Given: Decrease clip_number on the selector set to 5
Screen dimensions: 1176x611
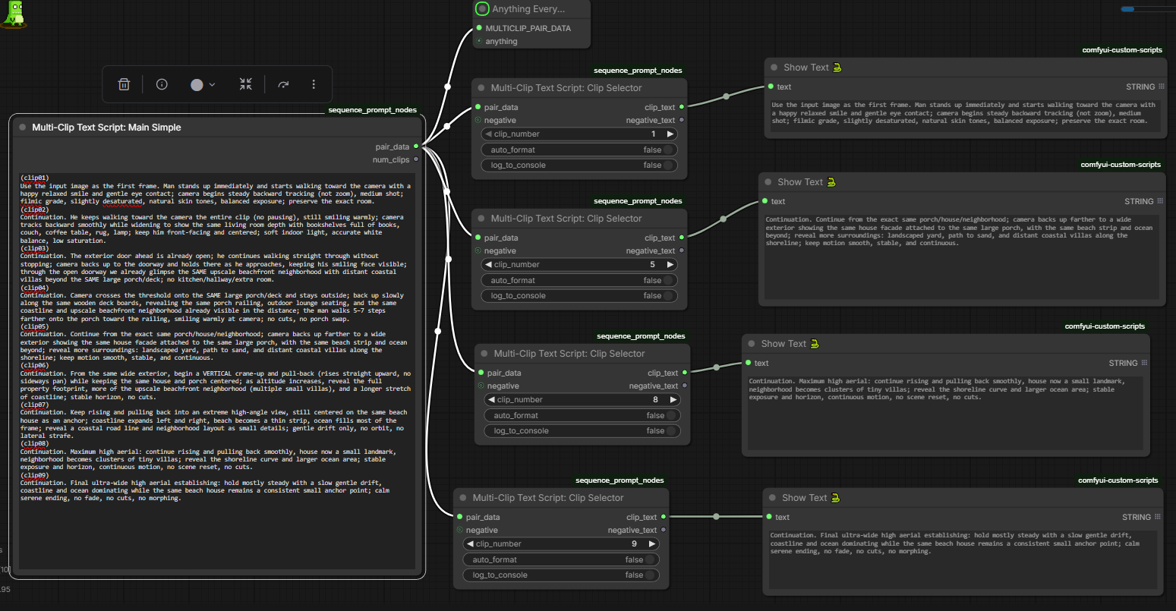Looking at the screenshot, I should coord(488,265).
